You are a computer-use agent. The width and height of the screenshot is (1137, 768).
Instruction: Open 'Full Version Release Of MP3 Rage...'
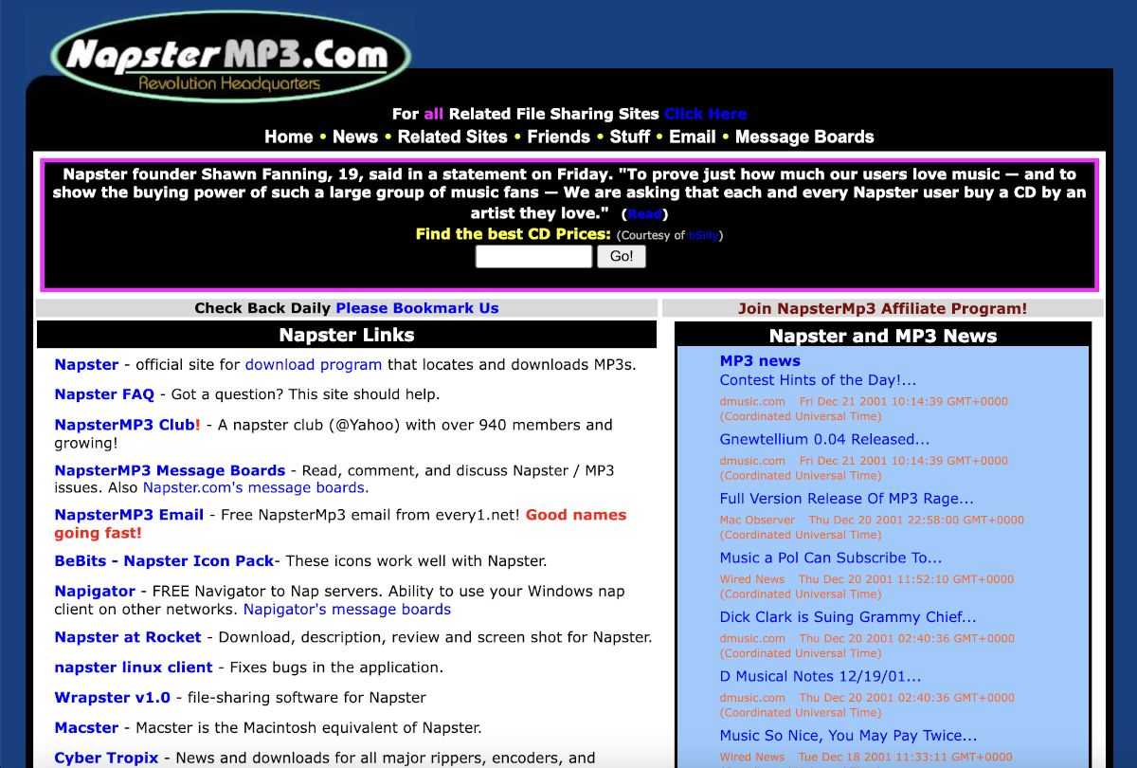click(x=846, y=499)
